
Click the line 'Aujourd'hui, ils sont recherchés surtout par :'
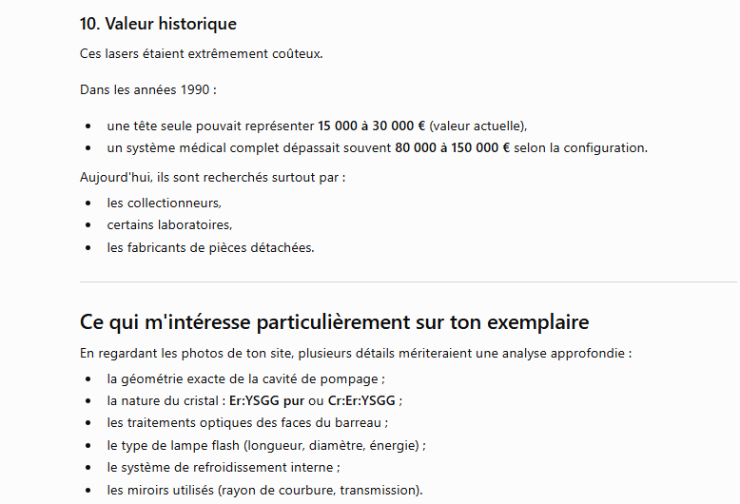[212, 178]
